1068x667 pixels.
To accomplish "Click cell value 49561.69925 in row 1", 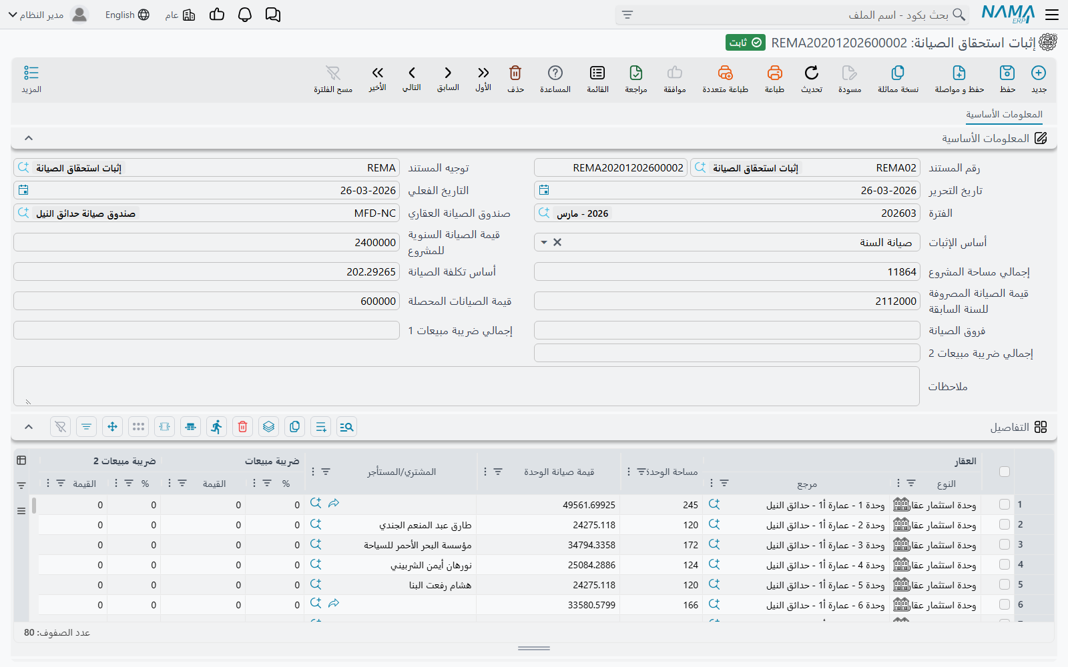I will [589, 505].
